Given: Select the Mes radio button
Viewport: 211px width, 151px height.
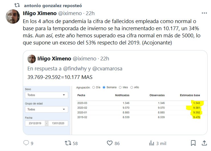Looking at the screenshot, I should (x=120, y=87).
